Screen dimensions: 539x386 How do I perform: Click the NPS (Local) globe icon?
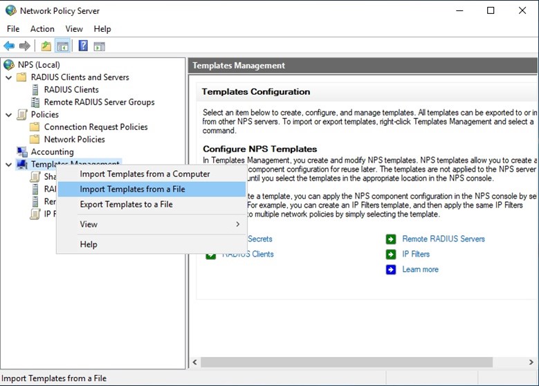(x=9, y=64)
